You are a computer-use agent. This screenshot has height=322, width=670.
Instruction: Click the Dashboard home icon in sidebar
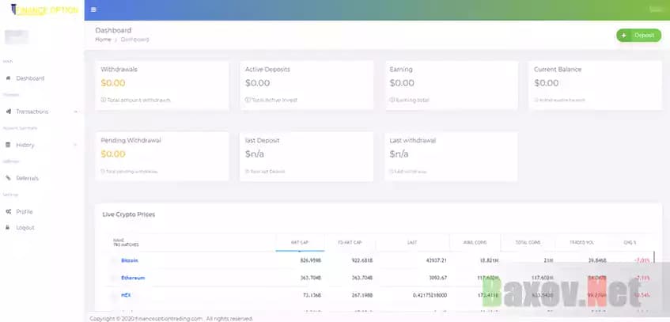pos(8,78)
